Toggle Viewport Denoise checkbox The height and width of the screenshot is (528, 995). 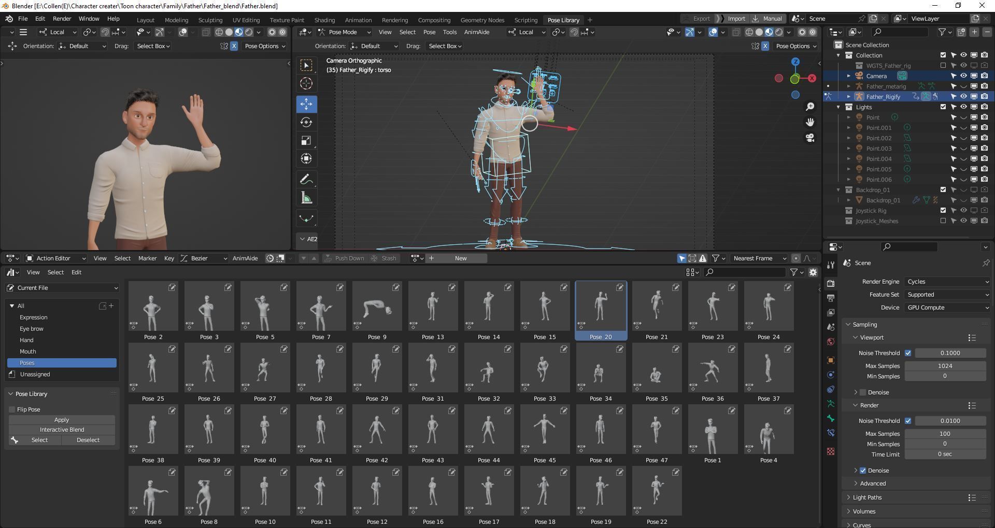[x=863, y=392]
